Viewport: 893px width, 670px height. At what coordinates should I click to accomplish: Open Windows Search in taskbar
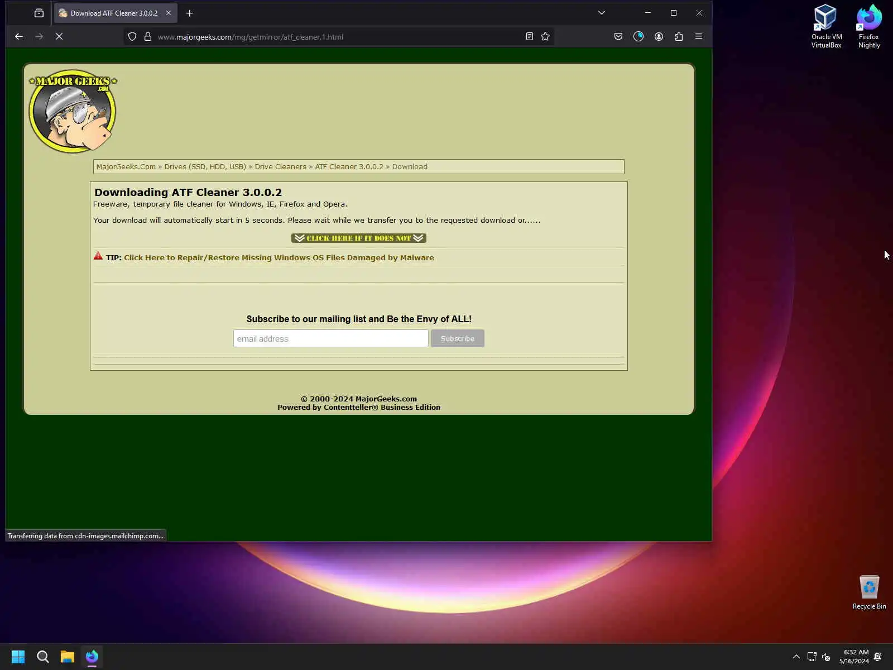(43, 657)
